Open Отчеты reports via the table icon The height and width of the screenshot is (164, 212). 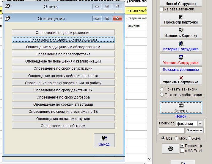tap(181, 105)
